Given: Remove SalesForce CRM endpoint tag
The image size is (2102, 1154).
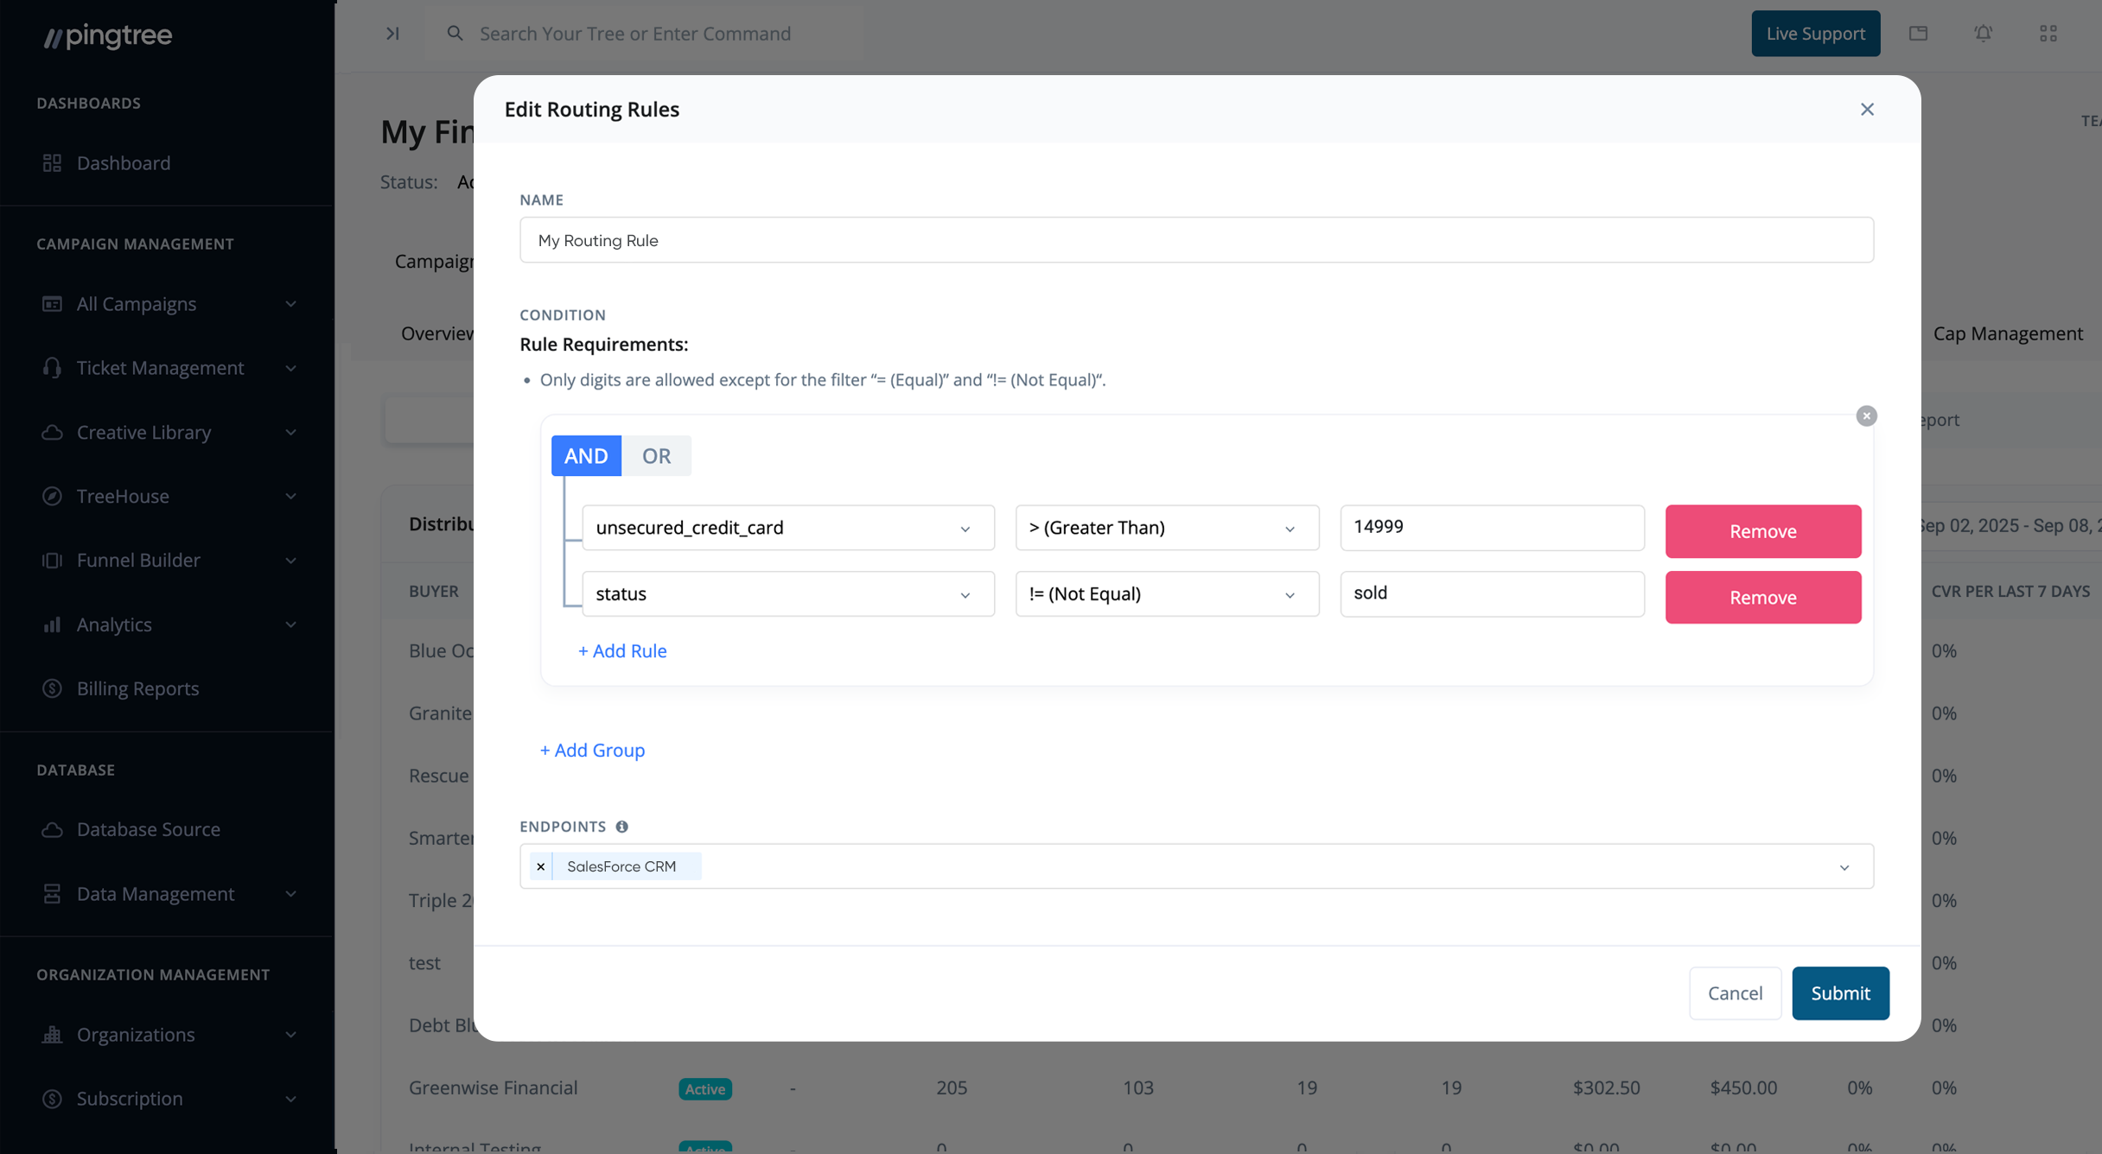Looking at the screenshot, I should coord(541,866).
